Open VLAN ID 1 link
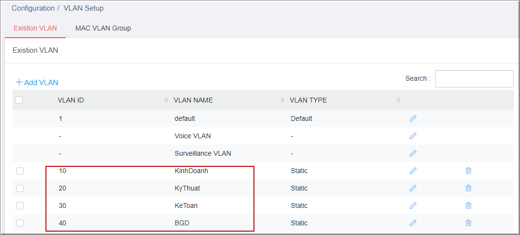520x235 pixels. click(60, 118)
